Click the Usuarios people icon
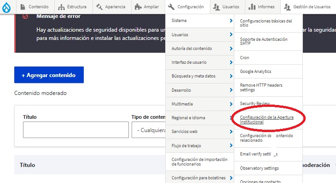Image resolution: width=336 pixels, height=183 pixels. click(216, 7)
